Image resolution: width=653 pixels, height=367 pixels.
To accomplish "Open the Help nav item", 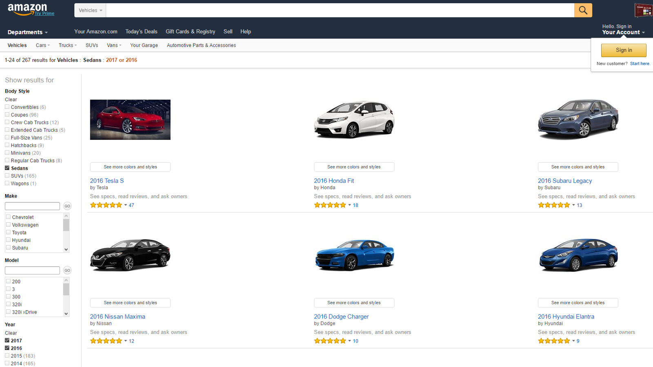I will click(x=246, y=31).
